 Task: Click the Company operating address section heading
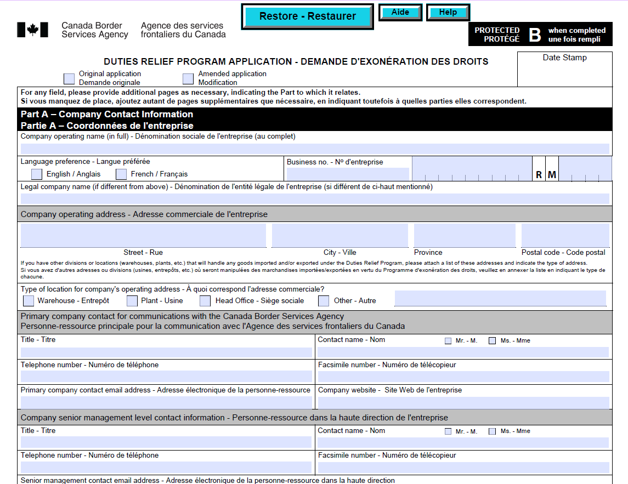[x=315, y=214]
